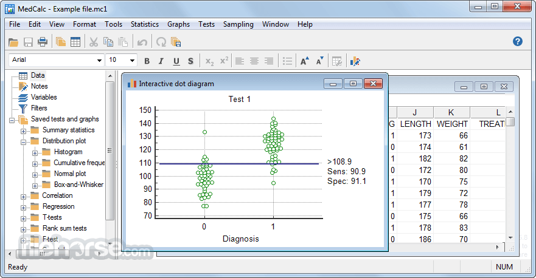The width and height of the screenshot is (536, 278).
Task: Open the font size 10 dropdown
Action: pyautogui.click(x=132, y=60)
